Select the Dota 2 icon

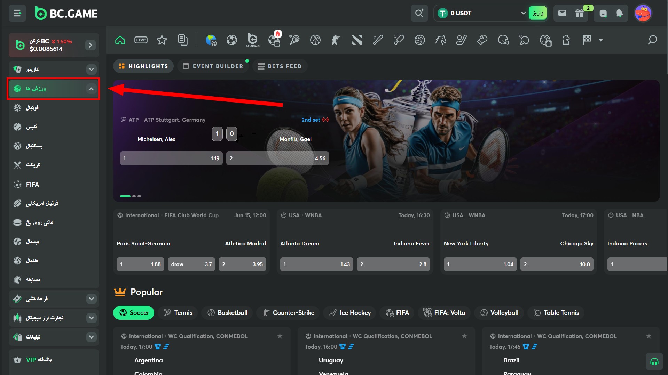pos(357,40)
